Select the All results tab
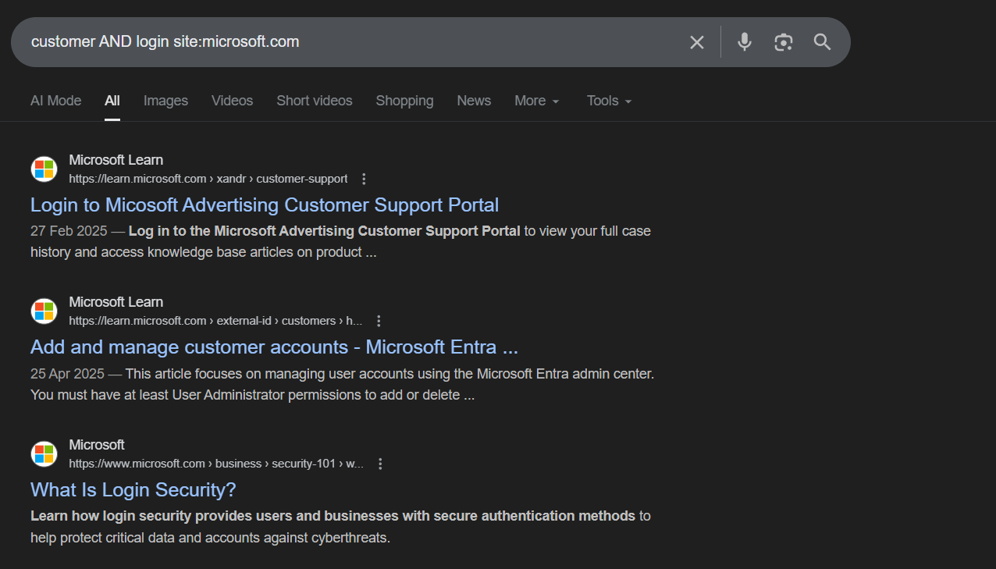Viewport: 996px width, 569px height. pyautogui.click(x=112, y=101)
